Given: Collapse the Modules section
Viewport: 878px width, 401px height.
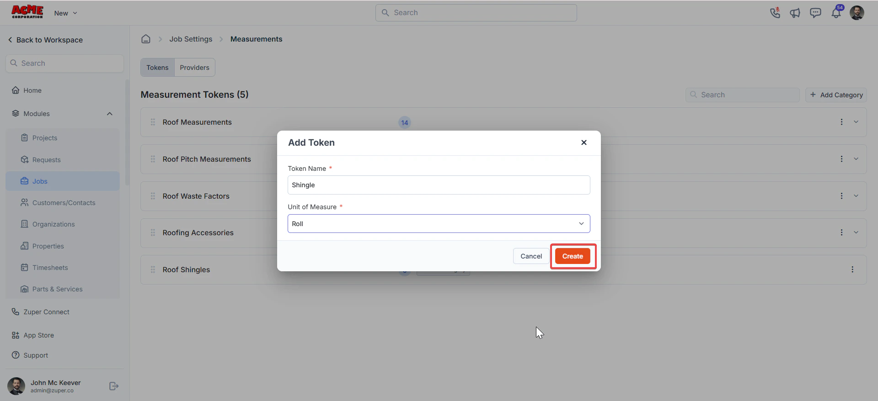Looking at the screenshot, I should click(110, 114).
